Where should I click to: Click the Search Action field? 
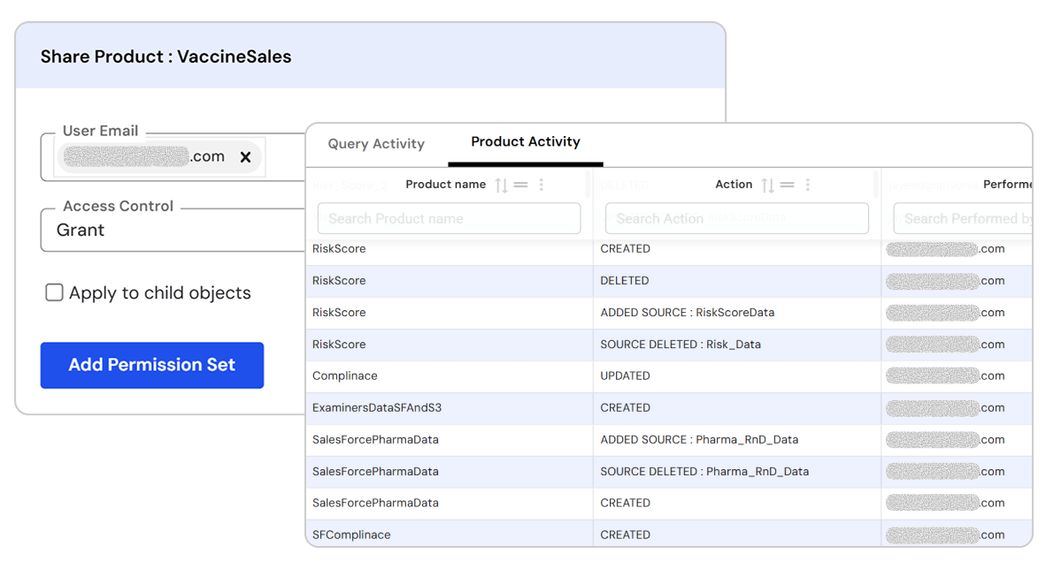736,218
